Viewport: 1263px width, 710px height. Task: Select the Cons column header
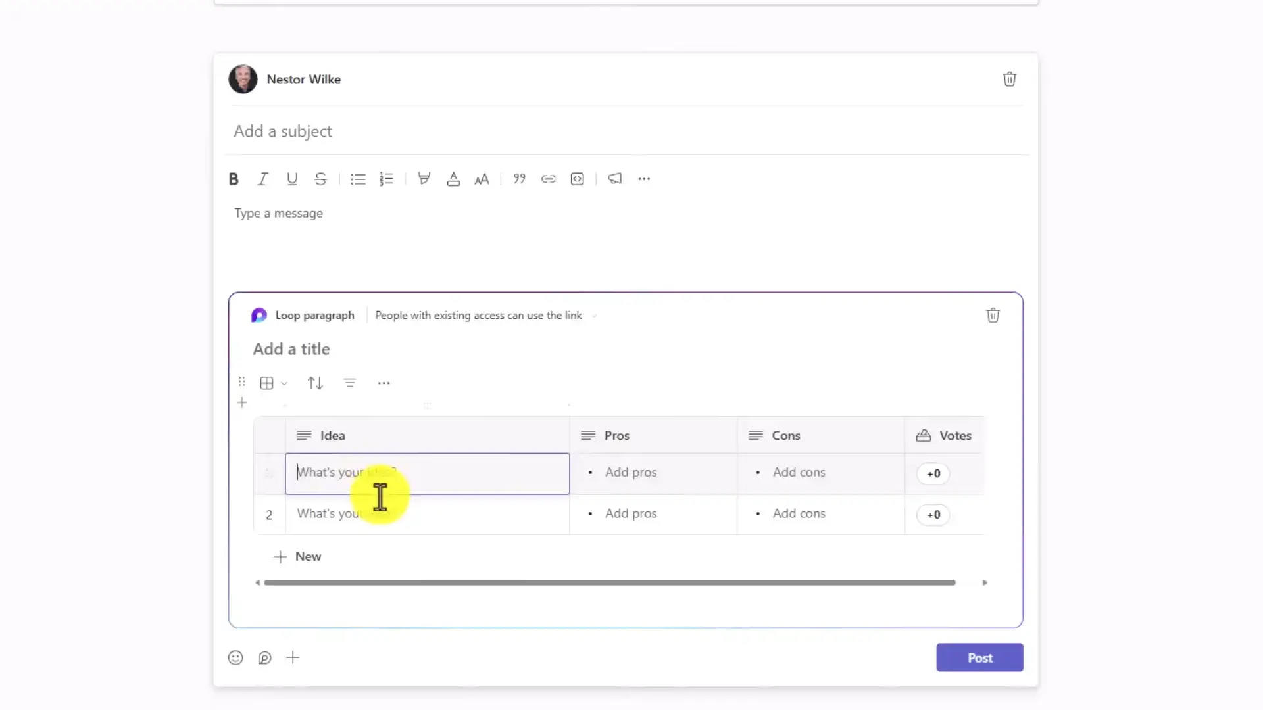tap(821, 436)
